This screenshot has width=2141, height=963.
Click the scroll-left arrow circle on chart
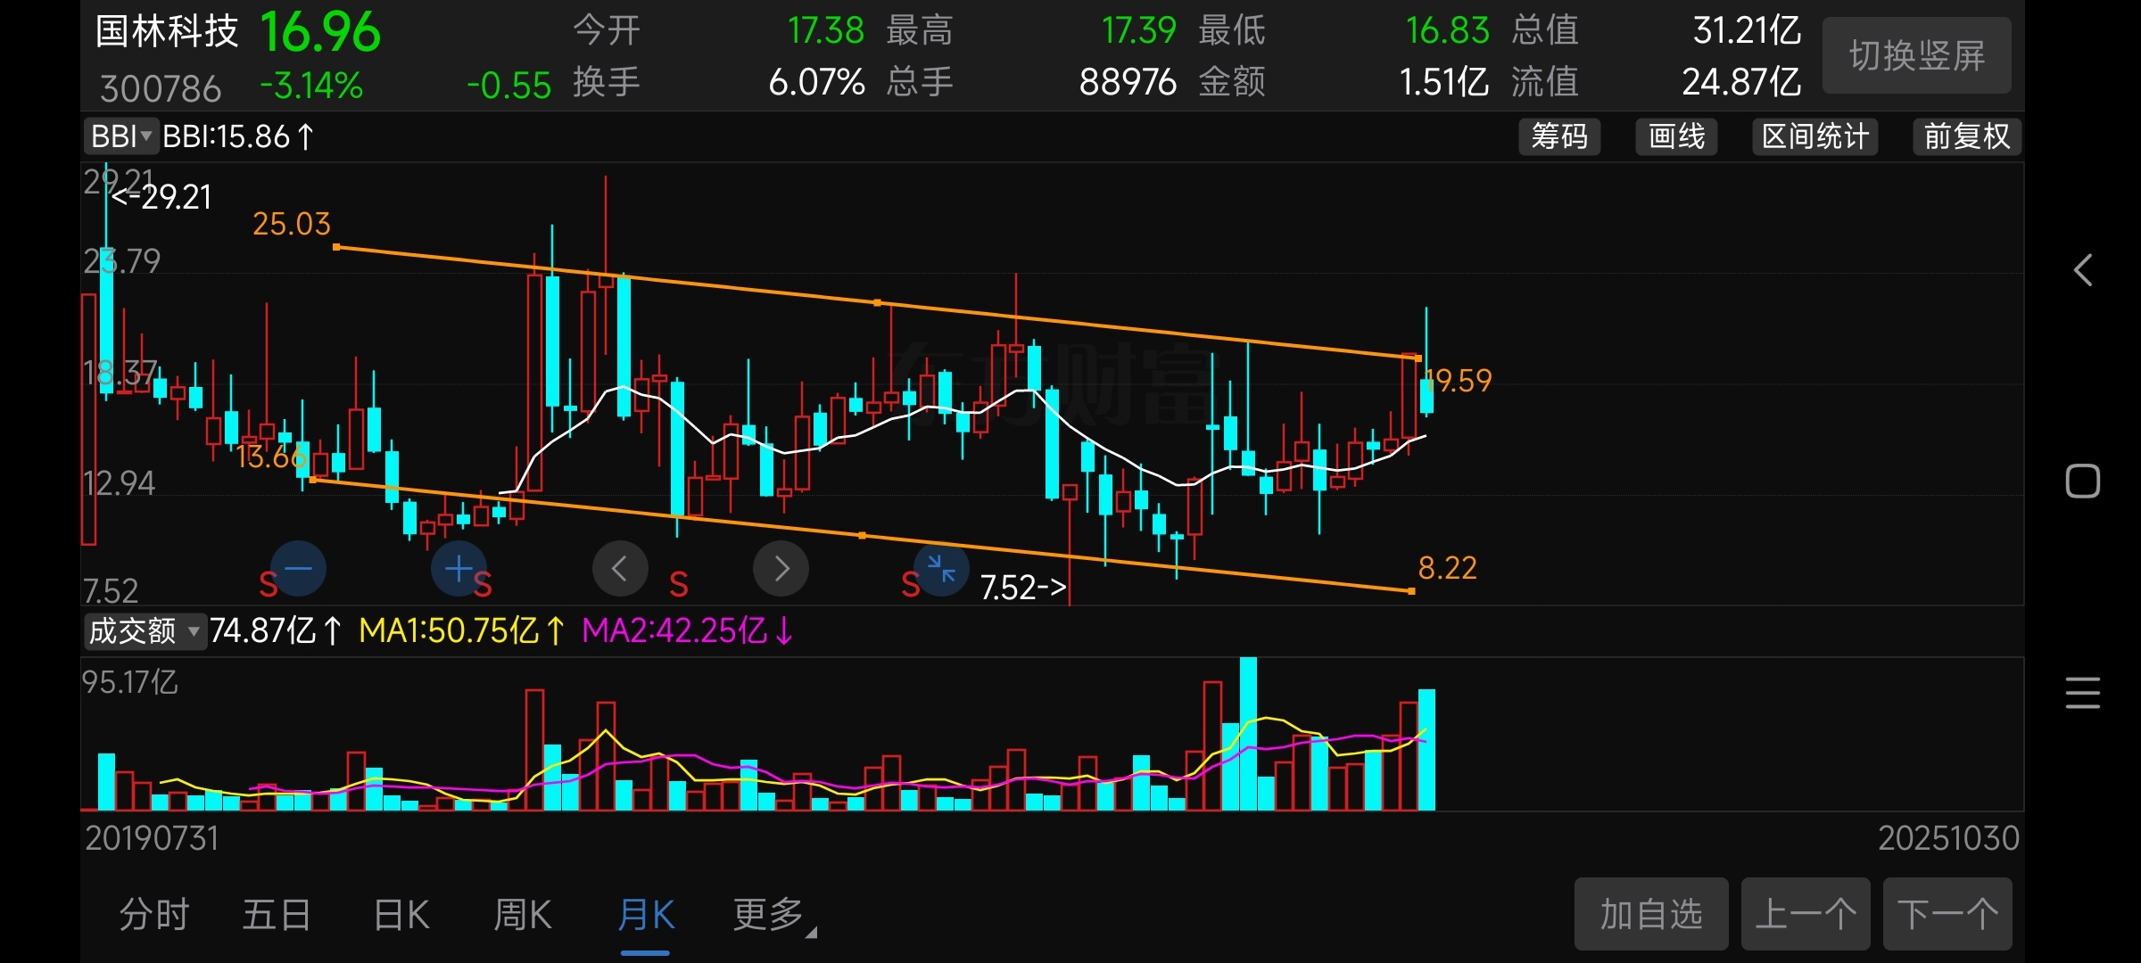620,569
